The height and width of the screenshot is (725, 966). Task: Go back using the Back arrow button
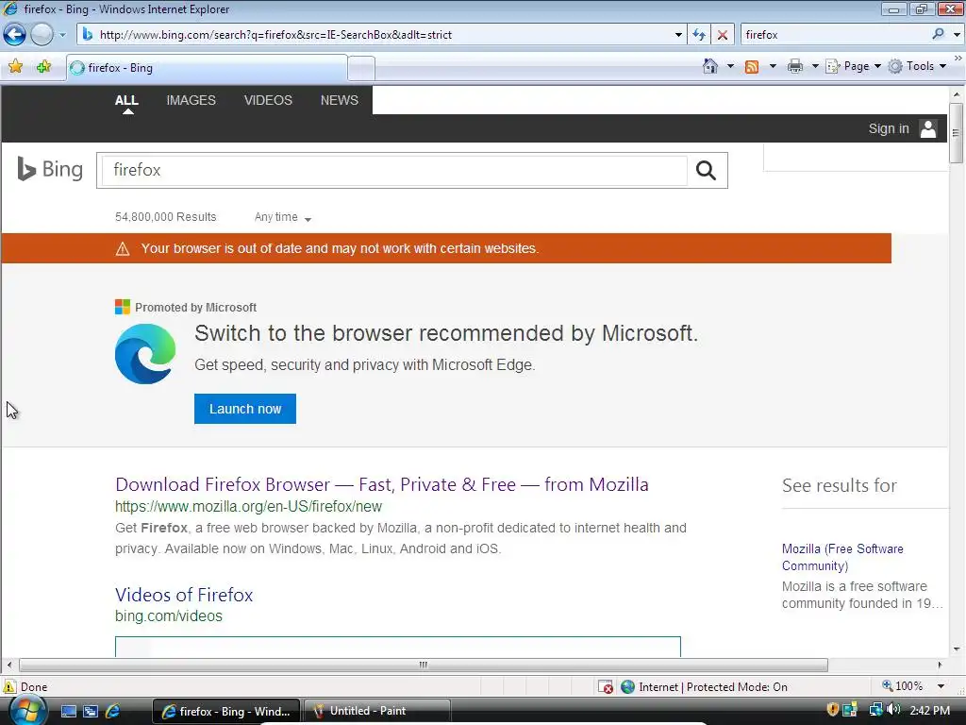coord(15,35)
